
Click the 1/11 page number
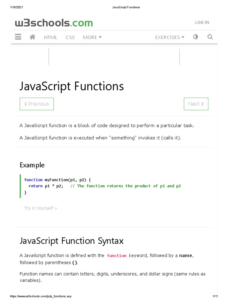(x=215, y=296)
